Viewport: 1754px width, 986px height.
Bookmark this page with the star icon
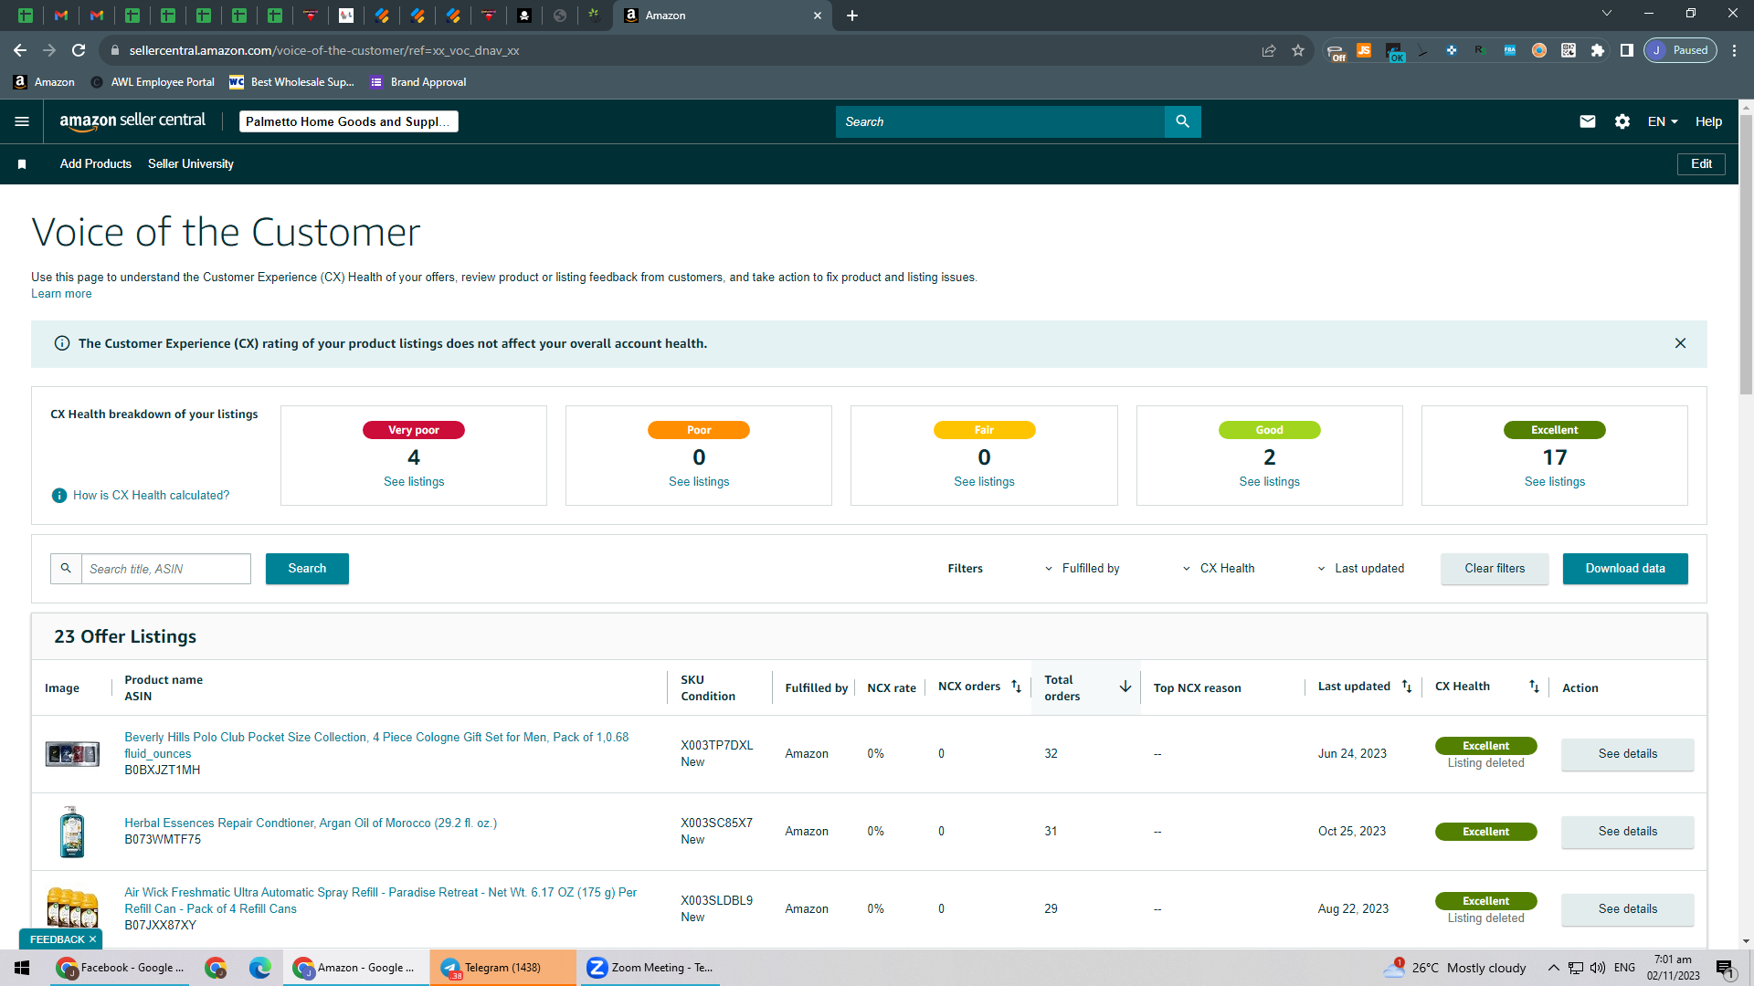point(1298,50)
